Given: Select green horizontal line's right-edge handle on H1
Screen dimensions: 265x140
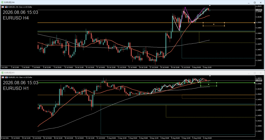Looking at the screenshot, I should (255, 83).
